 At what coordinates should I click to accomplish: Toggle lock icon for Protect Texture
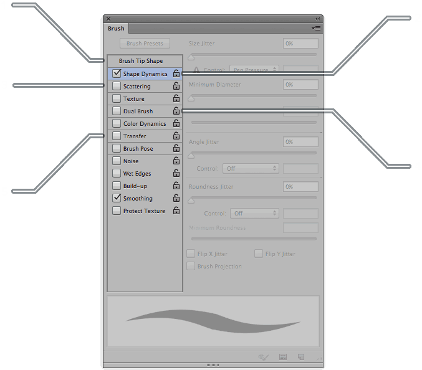click(176, 211)
